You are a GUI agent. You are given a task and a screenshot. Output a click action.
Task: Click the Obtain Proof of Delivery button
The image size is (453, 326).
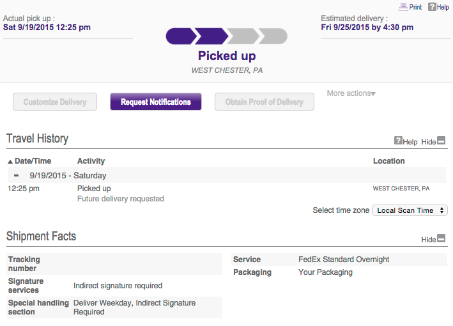click(x=265, y=102)
